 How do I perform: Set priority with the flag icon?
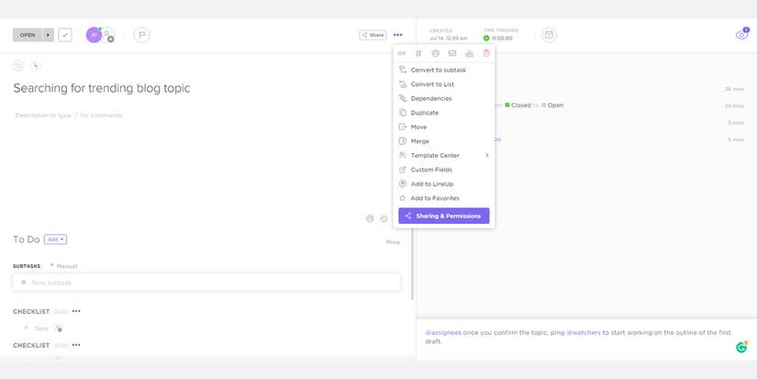tap(142, 35)
